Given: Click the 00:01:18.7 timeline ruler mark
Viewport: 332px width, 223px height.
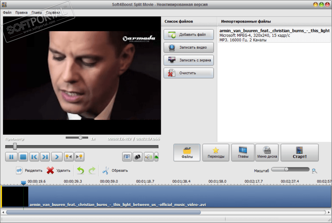Looking at the screenshot, I should 145,181.
